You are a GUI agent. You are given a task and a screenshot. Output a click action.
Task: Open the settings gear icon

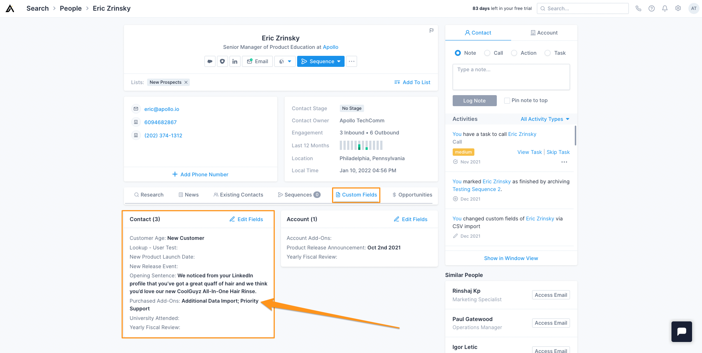(678, 8)
